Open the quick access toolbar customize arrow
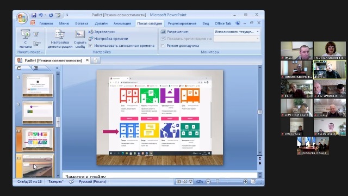Screen dimensions: 348x196 tap(67, 15)
